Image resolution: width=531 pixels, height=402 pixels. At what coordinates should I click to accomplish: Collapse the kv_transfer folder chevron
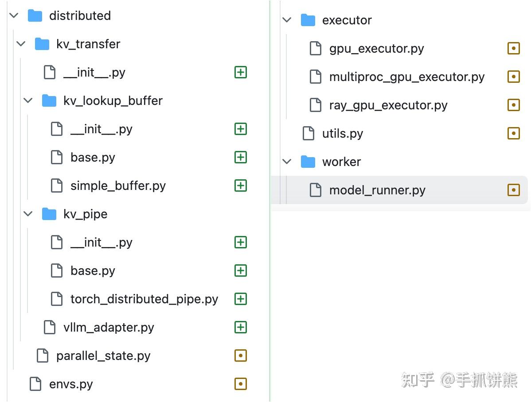click(21, 44)
